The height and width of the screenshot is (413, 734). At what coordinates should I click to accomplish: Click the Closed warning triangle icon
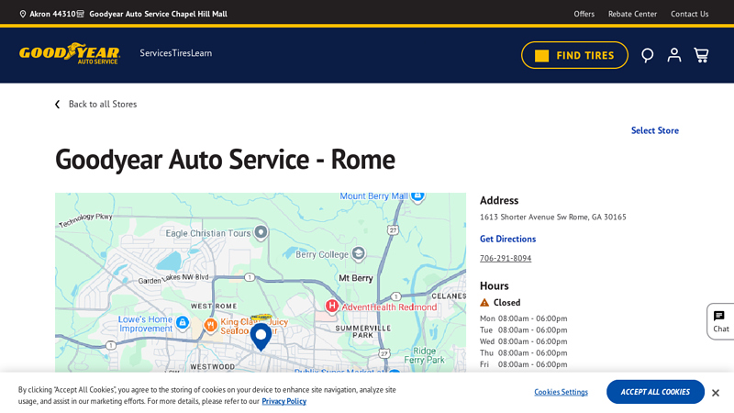[484, 303]
